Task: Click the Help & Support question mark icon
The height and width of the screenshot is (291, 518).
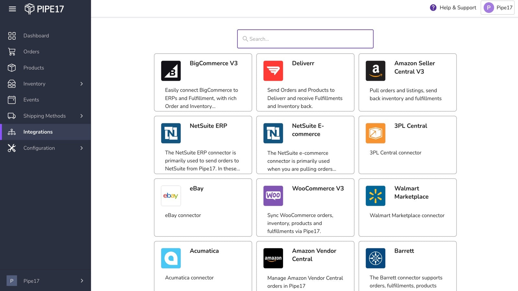Action: tap(433, 7)
